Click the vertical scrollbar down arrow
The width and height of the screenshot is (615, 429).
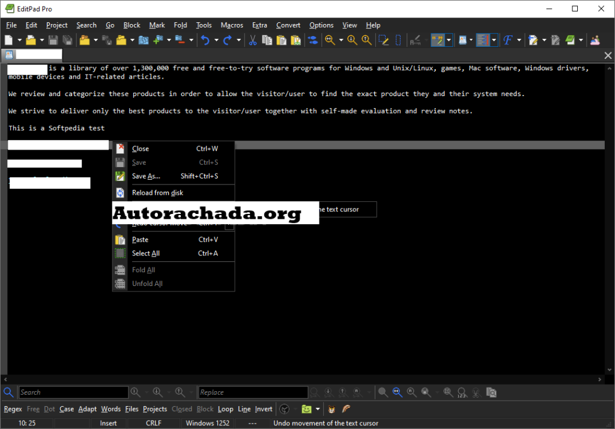(609, 370)
